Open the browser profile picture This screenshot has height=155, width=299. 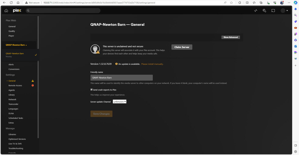coord(282,3)
